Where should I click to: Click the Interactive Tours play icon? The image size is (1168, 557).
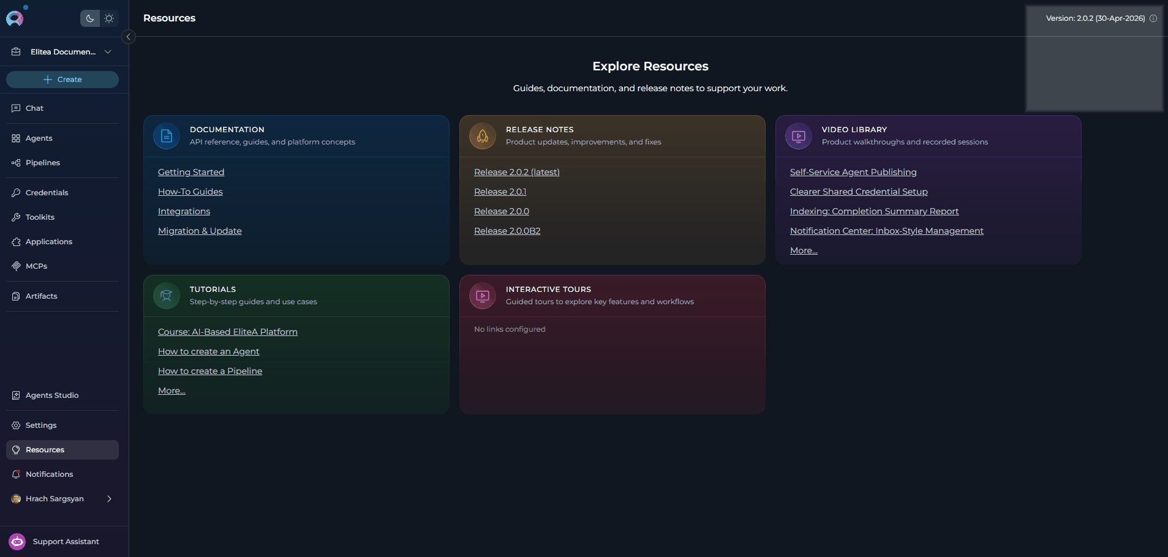tap(483, 296)
